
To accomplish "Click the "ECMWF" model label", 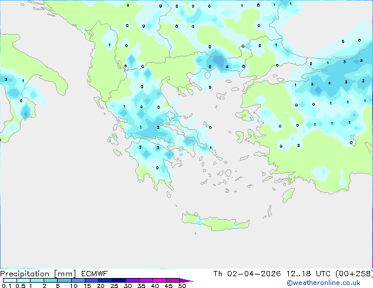I will (x=95, y=274).
